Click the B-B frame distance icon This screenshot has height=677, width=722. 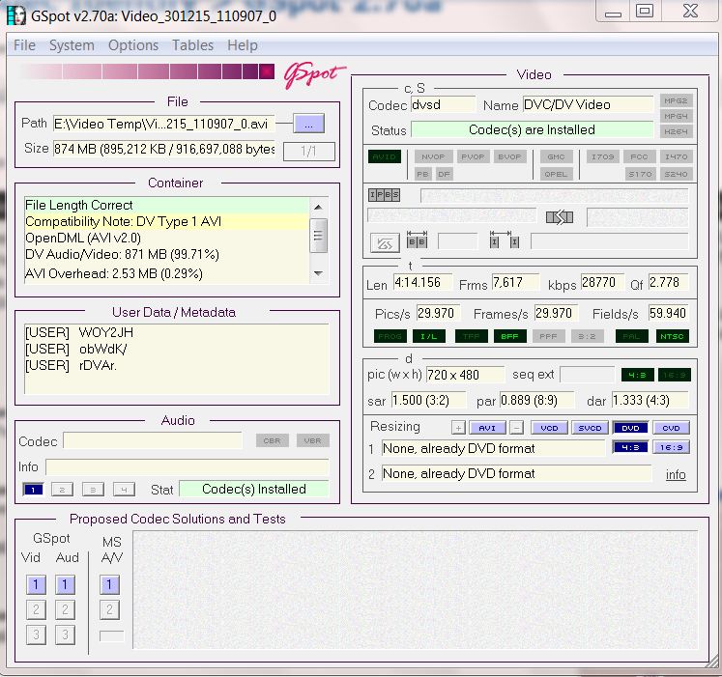coord(418,240)
